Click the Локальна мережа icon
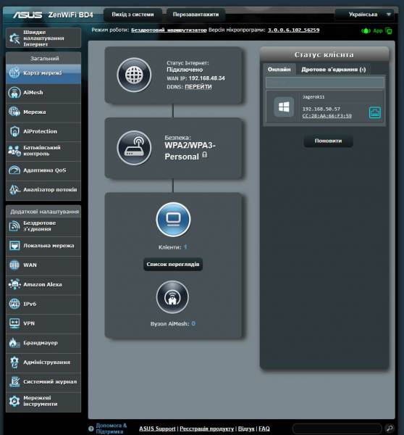Image resolution: width=404 pixels, height=435 pixels. [x=14, y=246]
